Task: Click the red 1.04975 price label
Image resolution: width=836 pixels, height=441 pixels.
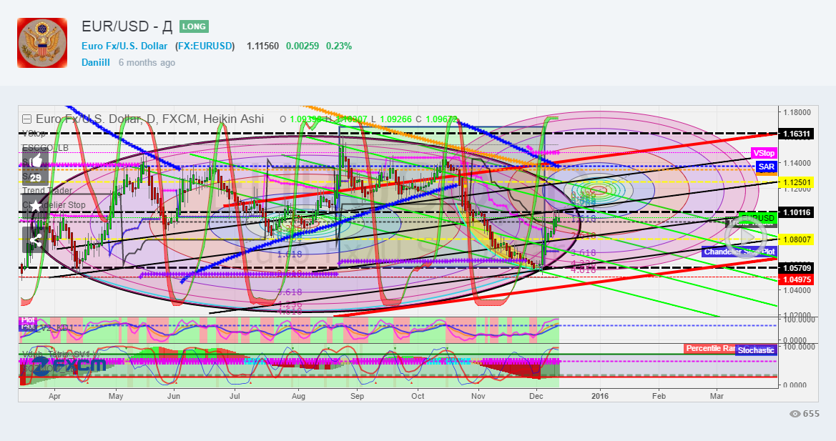Action: click(796, 279)
